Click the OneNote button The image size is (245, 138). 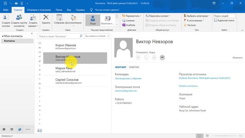[x=129, y=25]
